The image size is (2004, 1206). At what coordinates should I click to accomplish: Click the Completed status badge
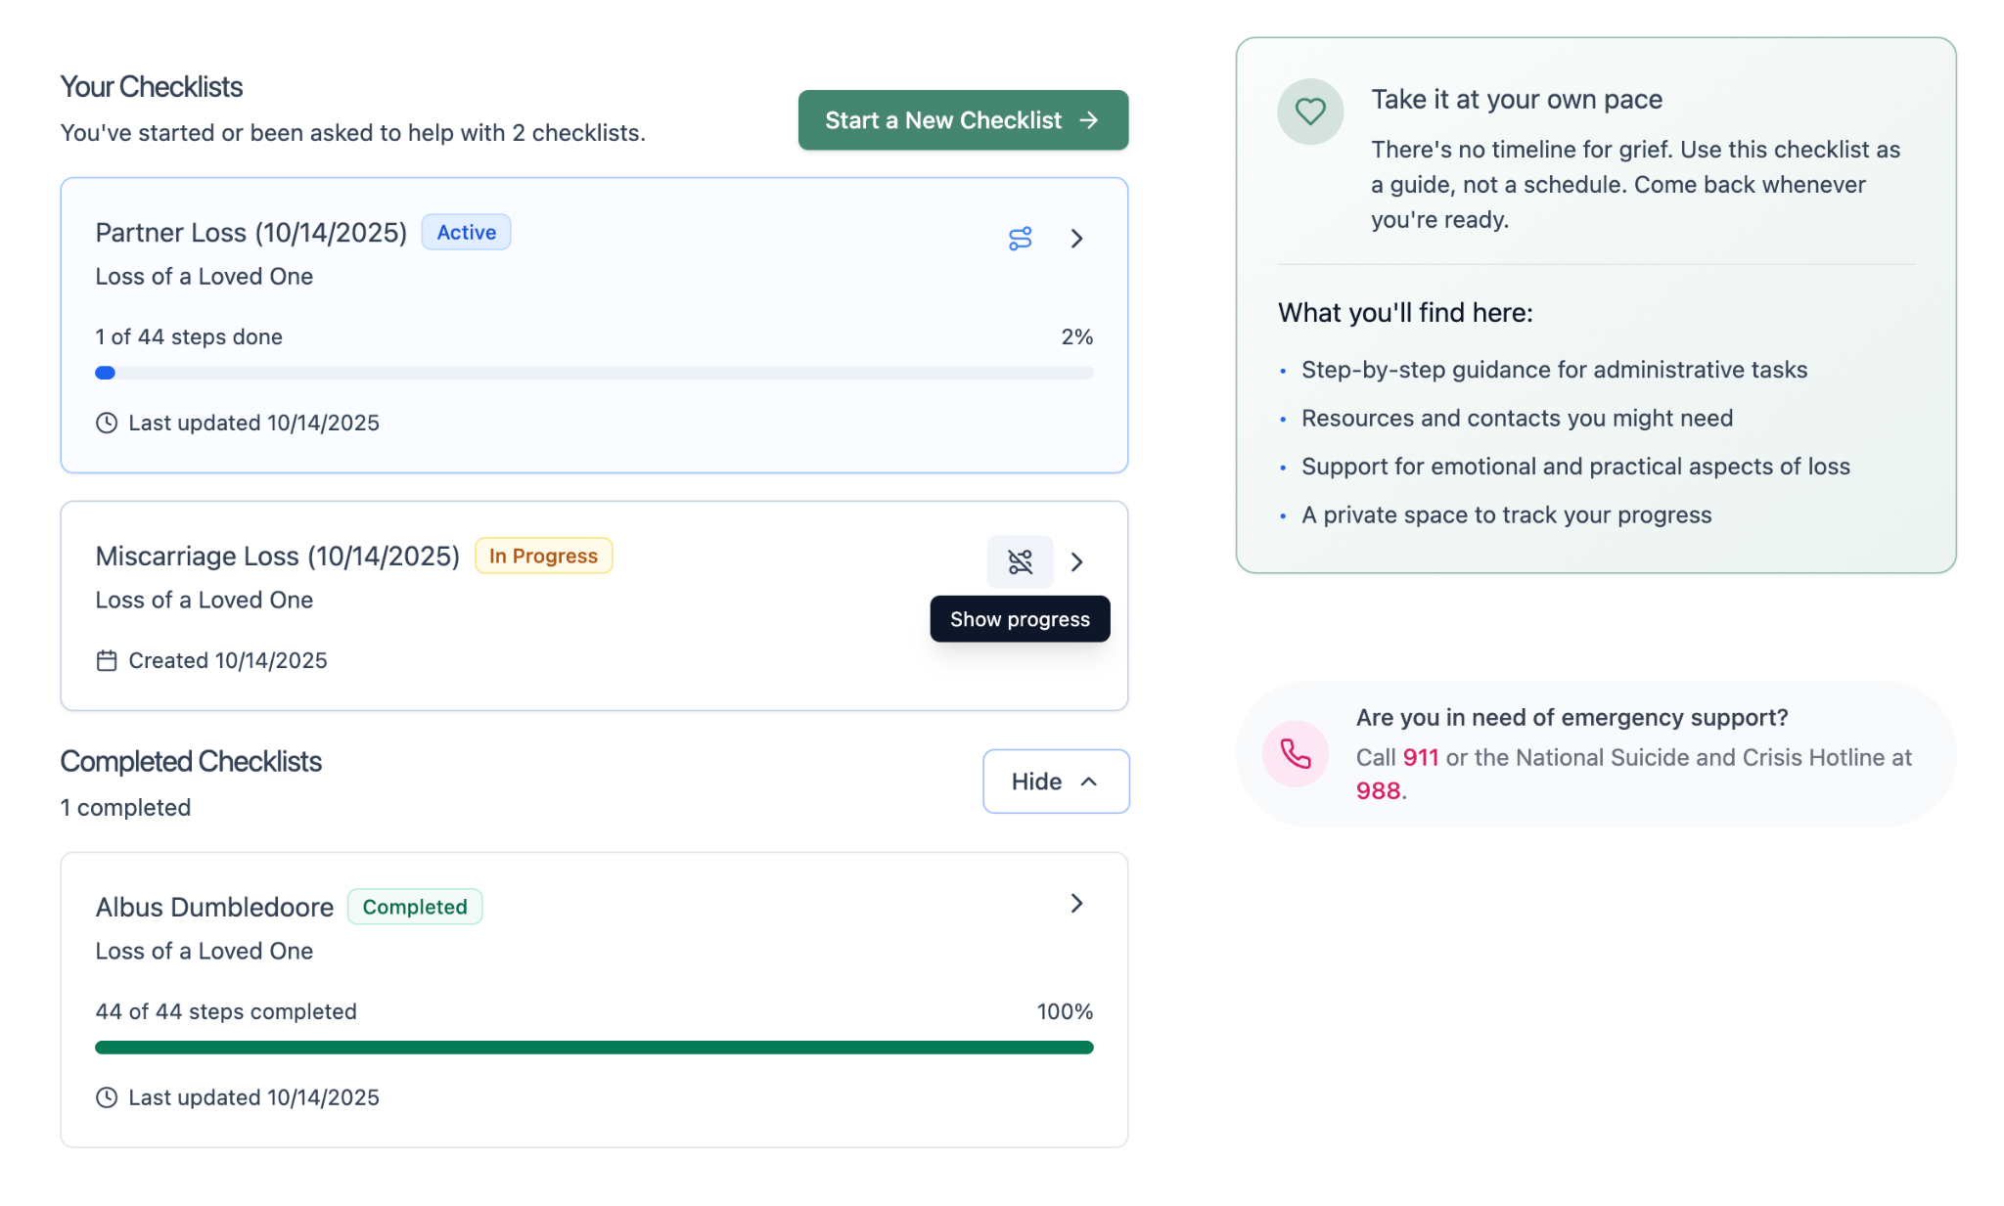415,908
